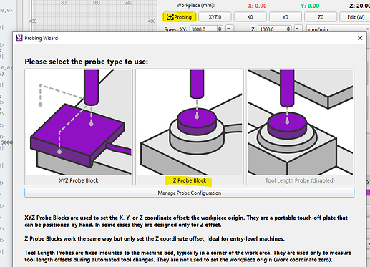Image resolution: width=370 pixels, height=267 pixels.
Task: Select the Z Probe Block option
Action: 190,127
